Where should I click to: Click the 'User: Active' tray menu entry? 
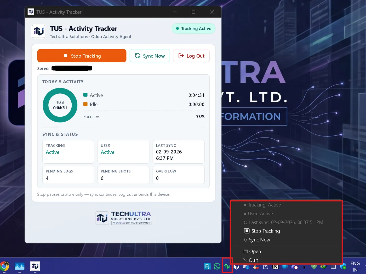286,213
